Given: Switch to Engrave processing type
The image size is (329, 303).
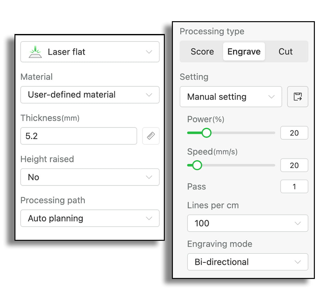Looking at the screenshot, I should point(244,52).
